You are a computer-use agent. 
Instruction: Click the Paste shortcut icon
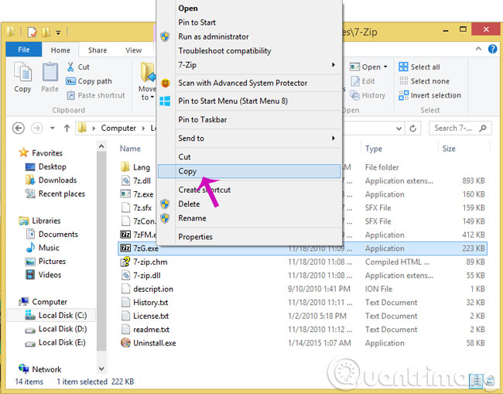pos(70,95)
